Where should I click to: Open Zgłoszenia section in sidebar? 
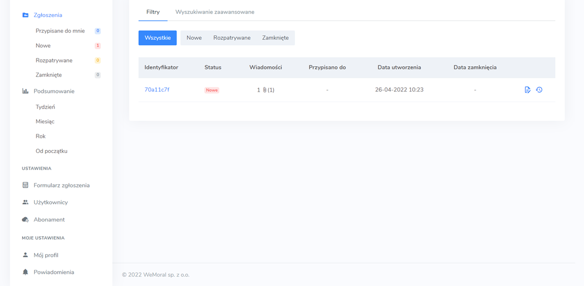tap(48, 15)
